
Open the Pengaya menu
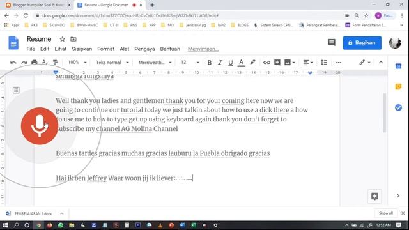(x=144, y=49)
